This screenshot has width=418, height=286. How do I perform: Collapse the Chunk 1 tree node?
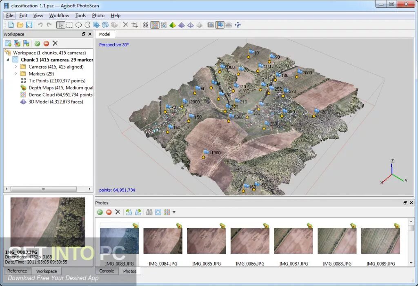coord(8,60)
